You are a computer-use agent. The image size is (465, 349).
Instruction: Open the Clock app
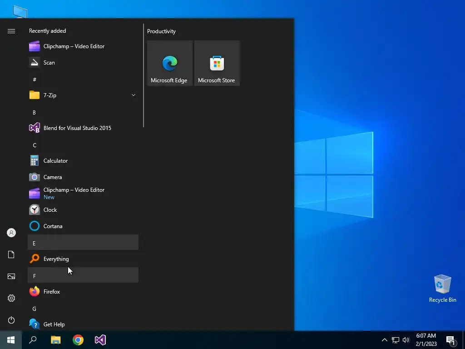[x=83, y=210]
